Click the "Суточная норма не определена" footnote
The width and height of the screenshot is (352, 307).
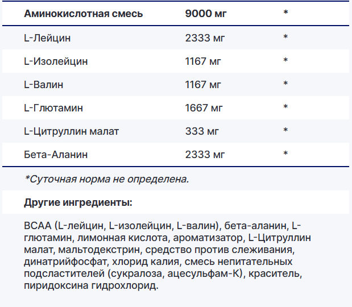click(x=106, y=179)
